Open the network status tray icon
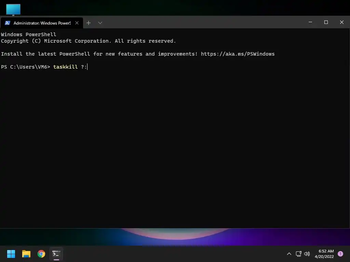 (x=298, y=254)
